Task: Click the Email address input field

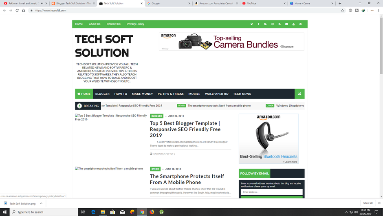Action: (x=272, y=192)
